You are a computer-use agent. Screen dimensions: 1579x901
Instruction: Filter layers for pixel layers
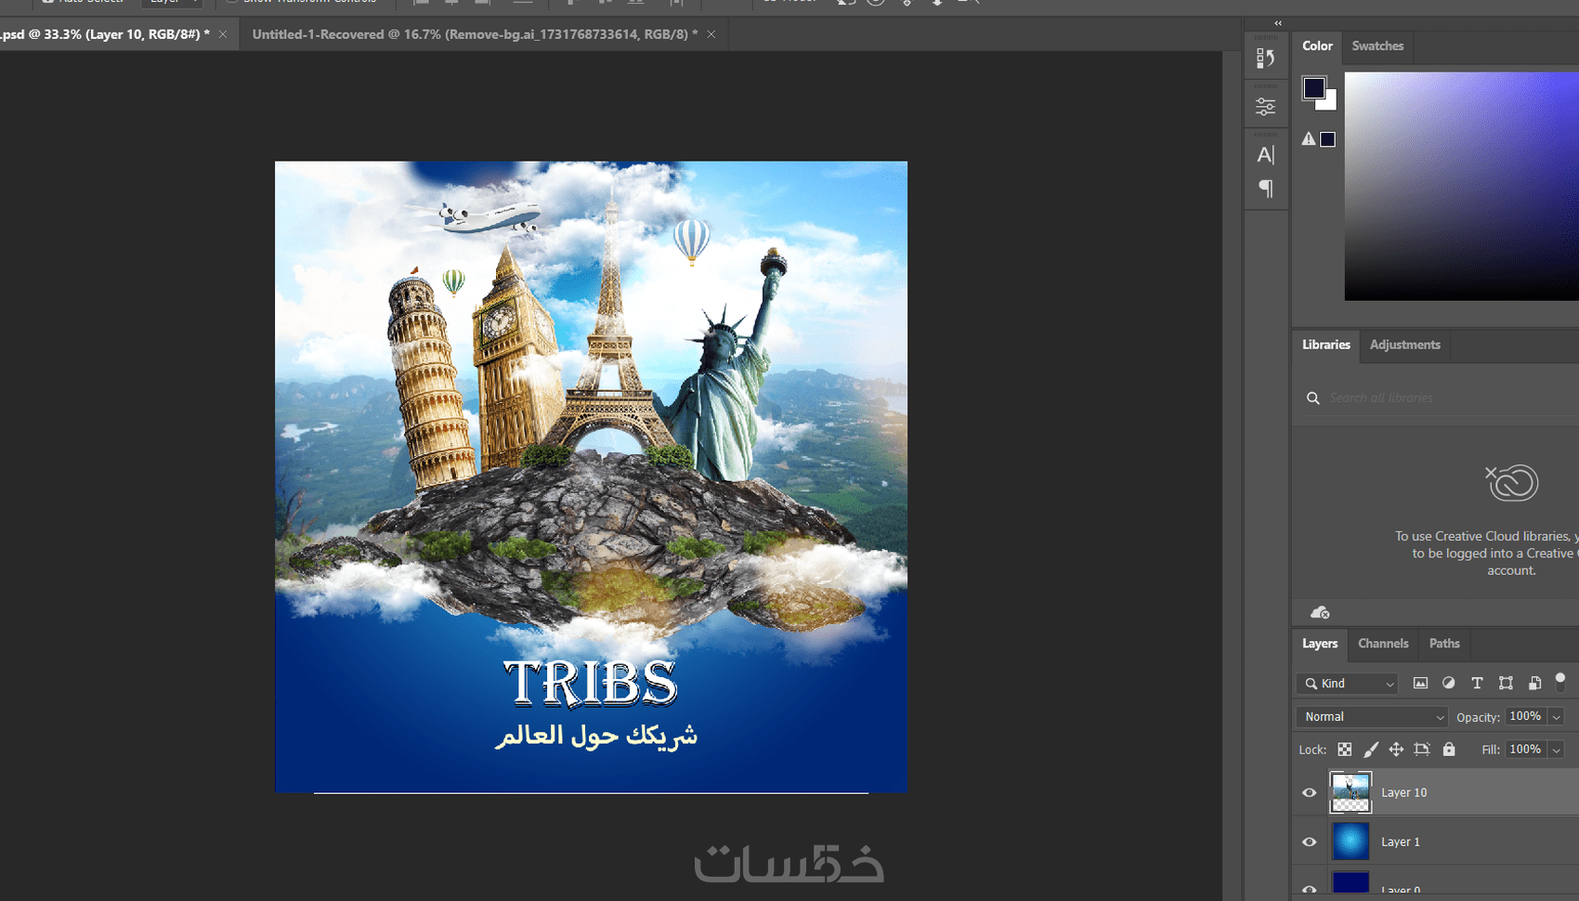(1420, 684)
